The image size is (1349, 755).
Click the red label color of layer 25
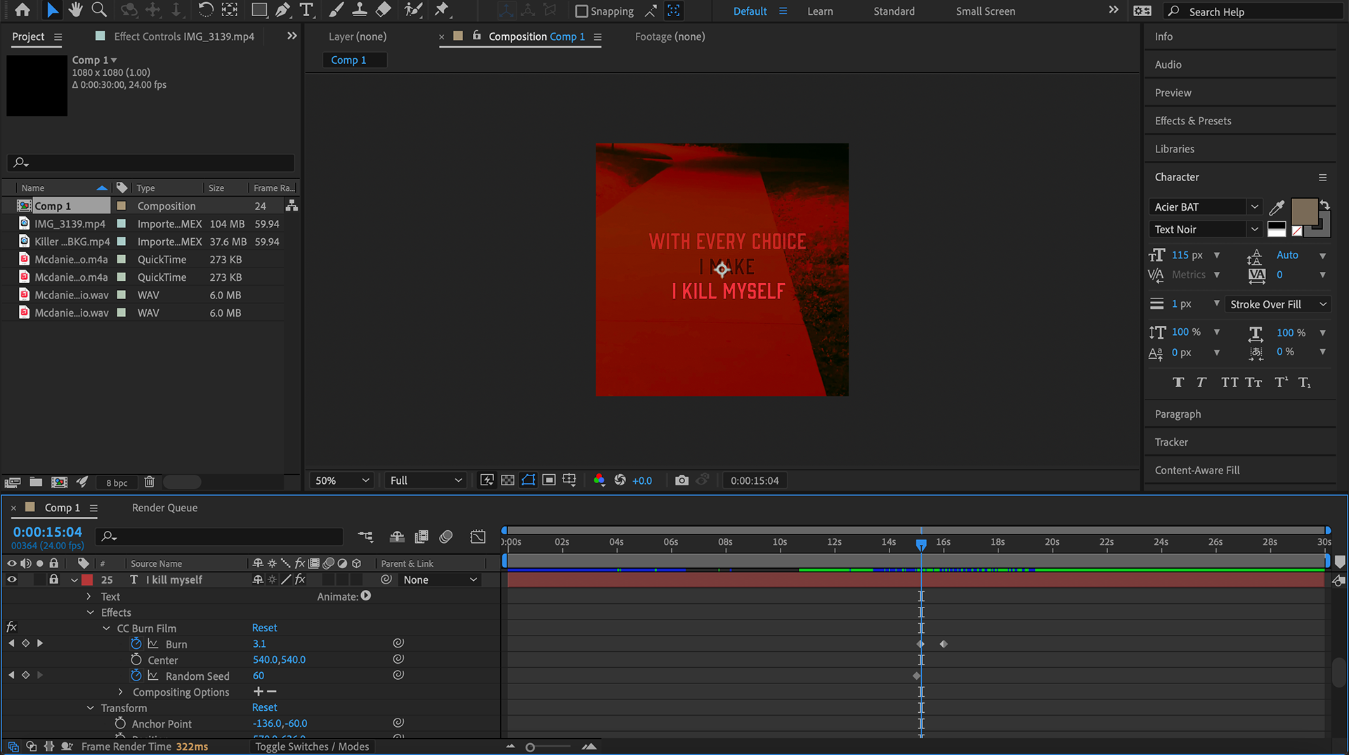[87, 579]
